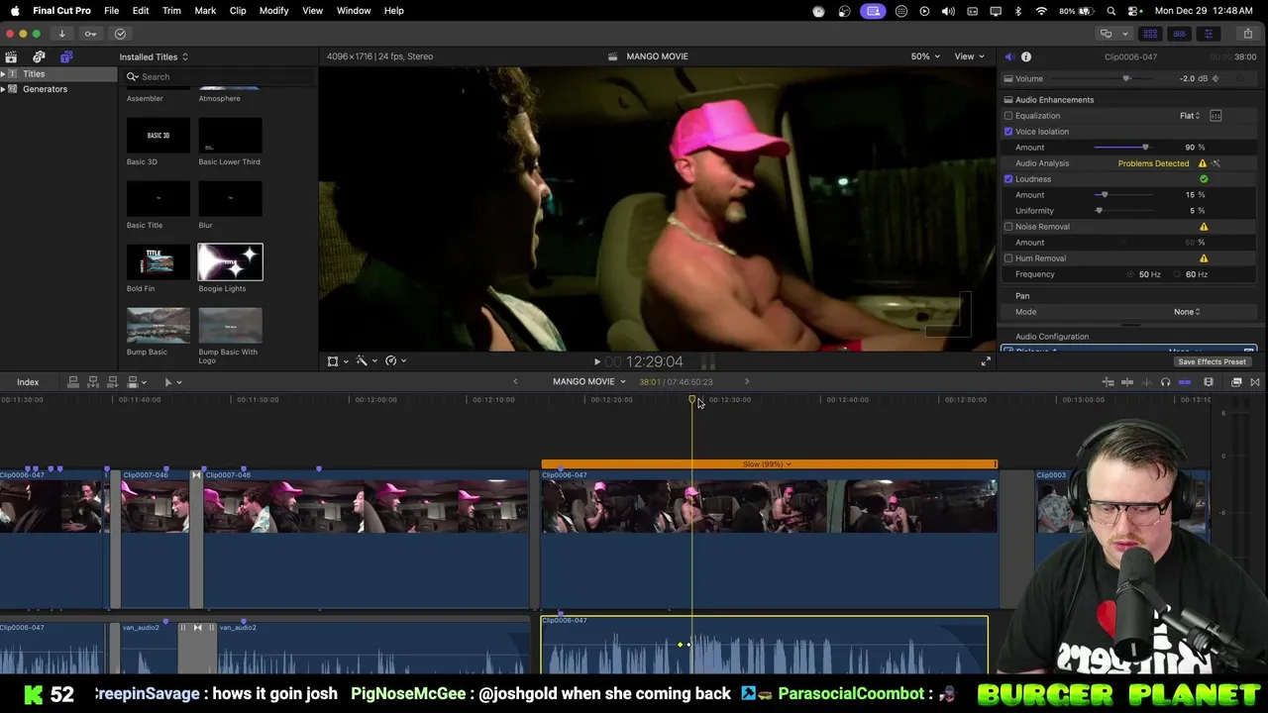Enable the Equalization checkbox

click(x=1008, y=116)
